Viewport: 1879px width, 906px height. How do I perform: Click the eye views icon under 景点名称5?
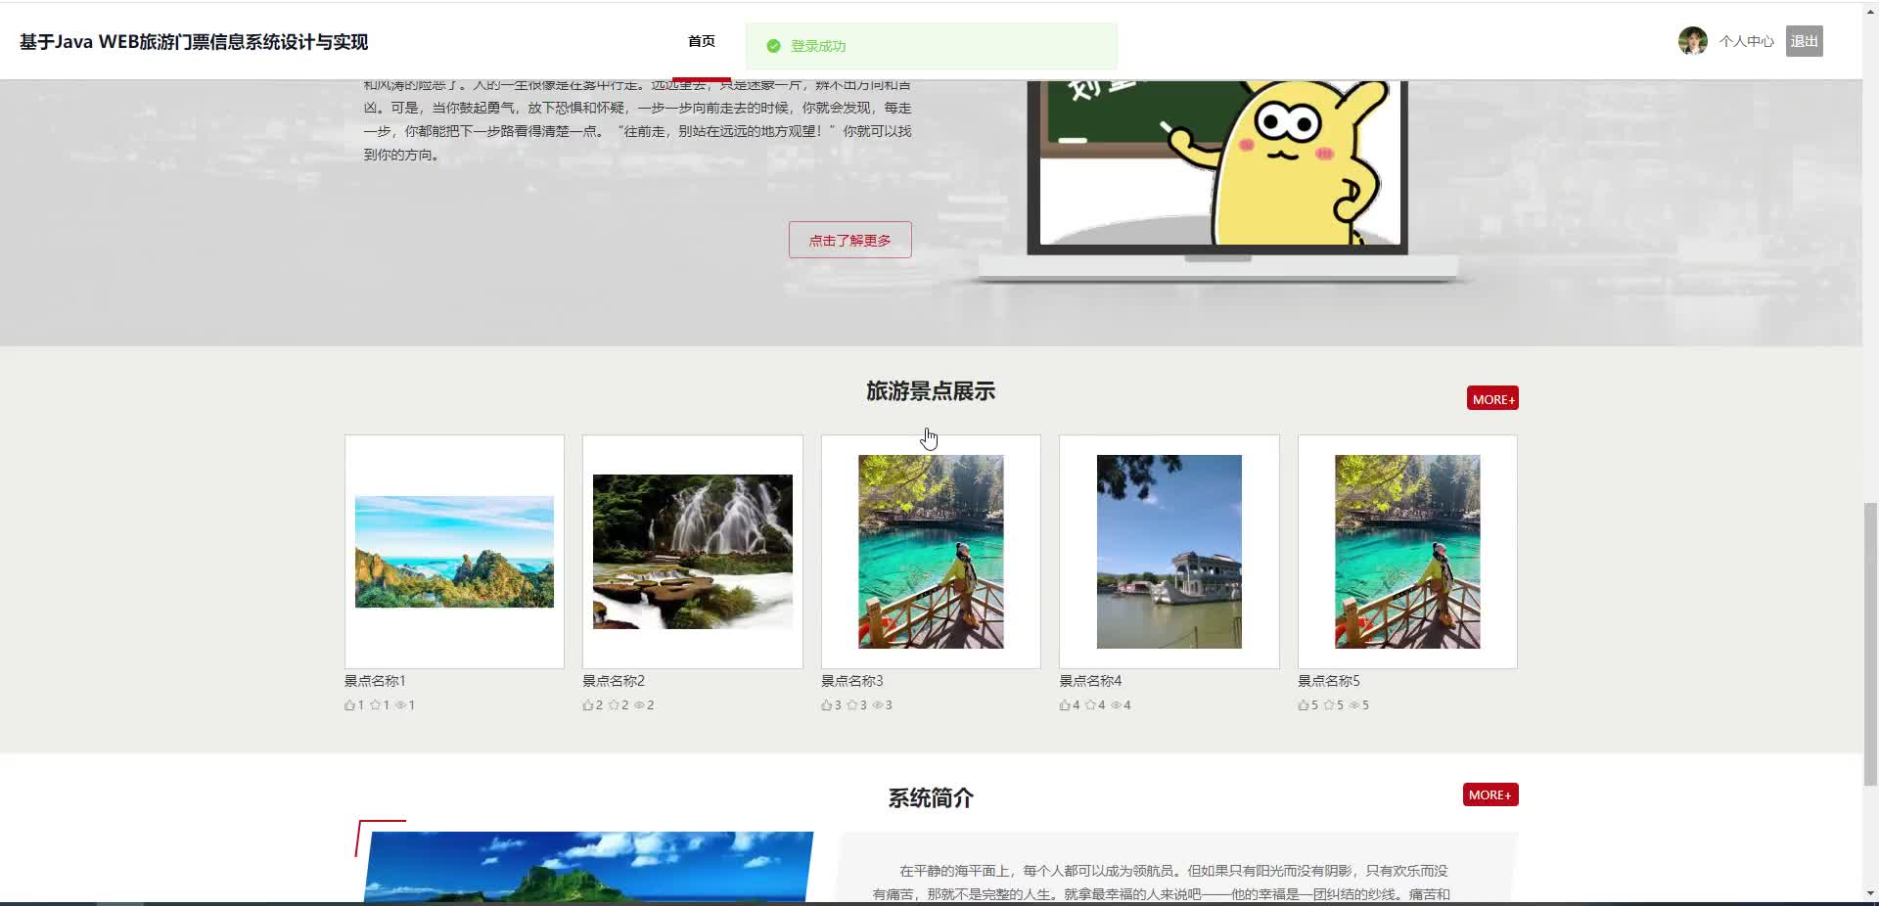(x=1354, y=705)
